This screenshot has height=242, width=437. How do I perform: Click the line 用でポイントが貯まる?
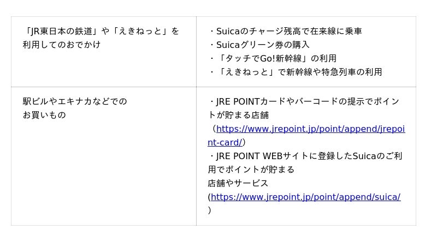coord(251,170)
